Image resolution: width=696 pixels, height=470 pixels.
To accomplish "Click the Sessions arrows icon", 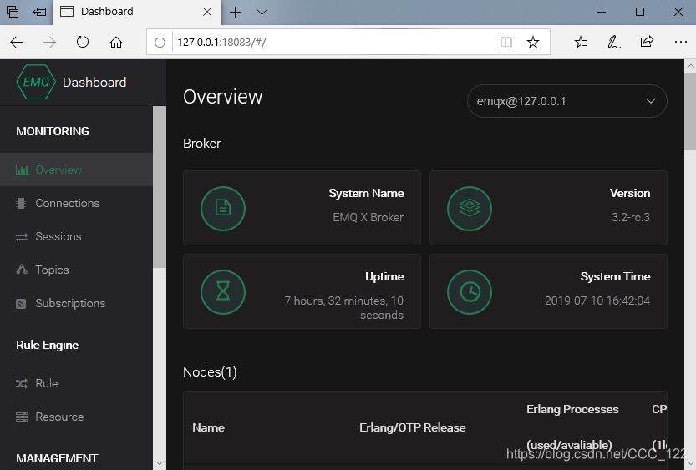I will coord(22,237).
